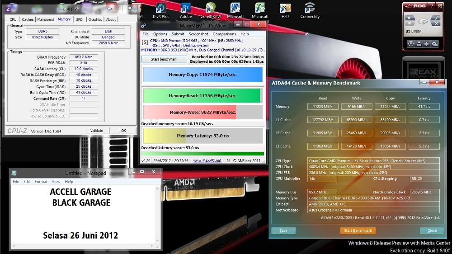Click the MaxxMEM gear title icon
The image size is (452, 254).
pyautogui.click(x=144, y=26)
